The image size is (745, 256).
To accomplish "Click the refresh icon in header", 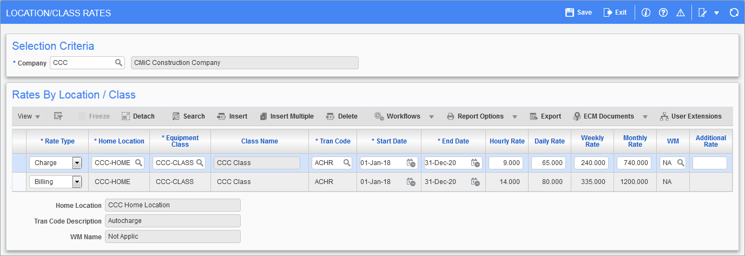I will 734,12.
